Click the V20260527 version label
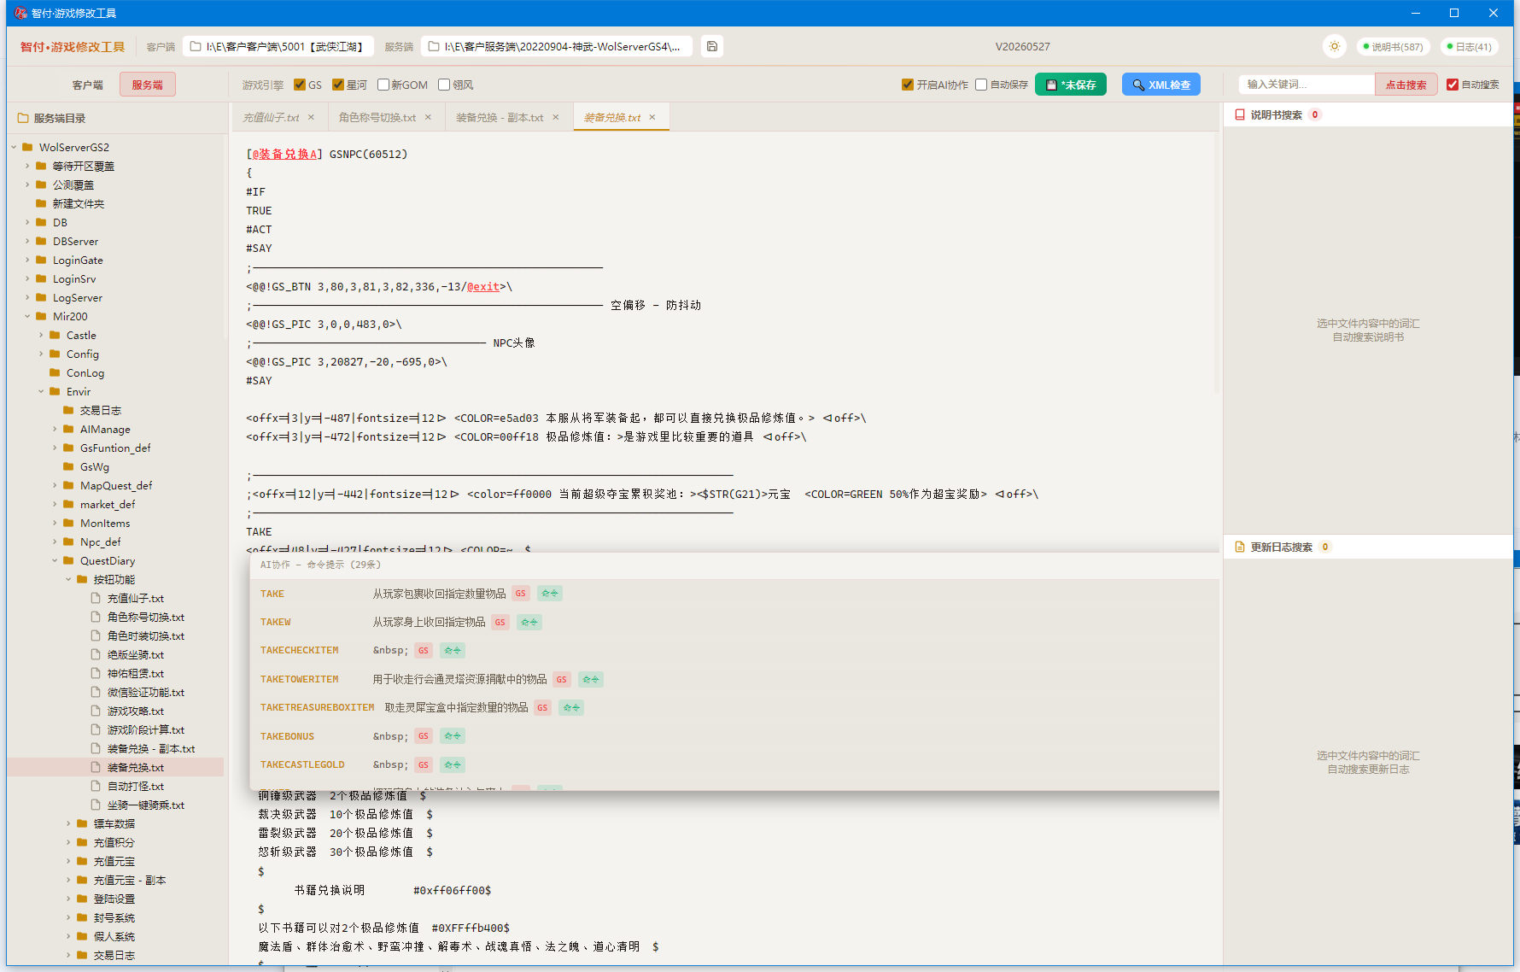The height and width of the screenshot is (972, 1520). tap(1022, 47)
